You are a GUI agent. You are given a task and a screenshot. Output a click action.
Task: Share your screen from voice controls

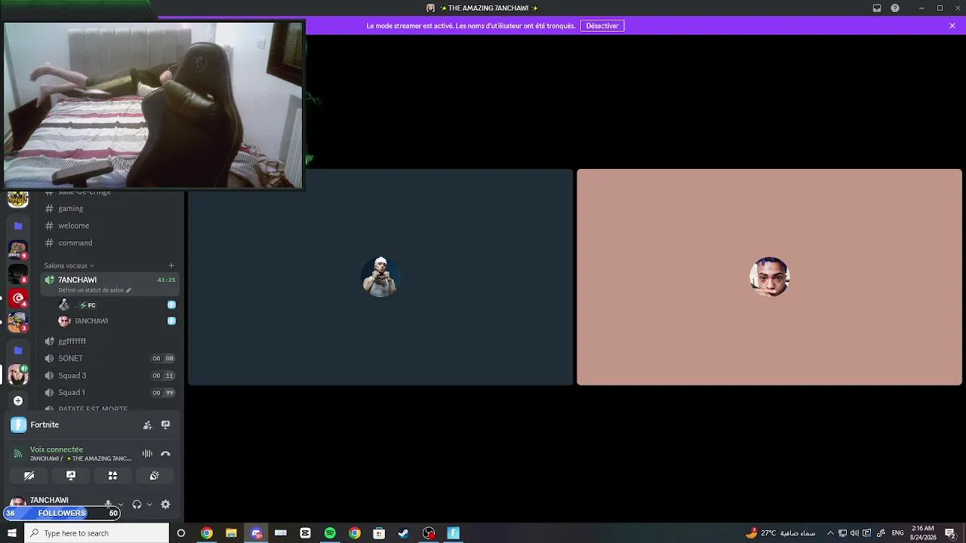pyautogui.click(x=71, y=476)
